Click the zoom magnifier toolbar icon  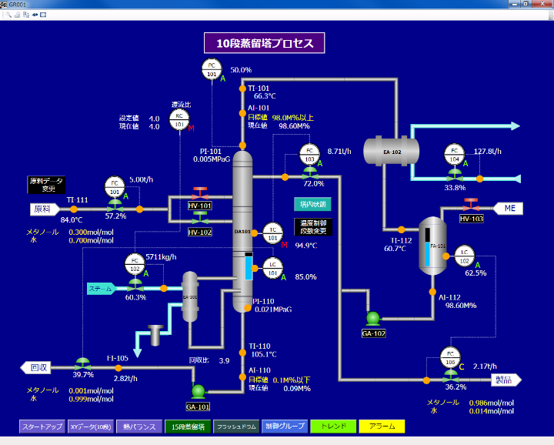(7, 15)
